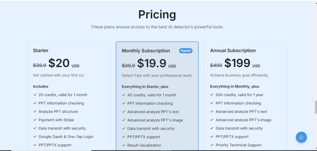Viewport: 317px width, 151px height.
Task: Click checkmark beside Google Oauth & One-Tap Login
Action: pyautogui.click(x=35, y=136)
